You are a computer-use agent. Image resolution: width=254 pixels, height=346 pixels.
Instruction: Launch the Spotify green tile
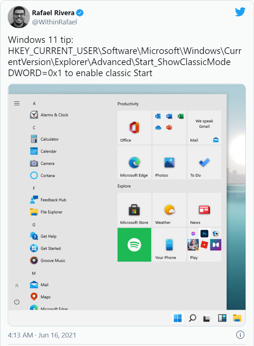click(134, 245)
